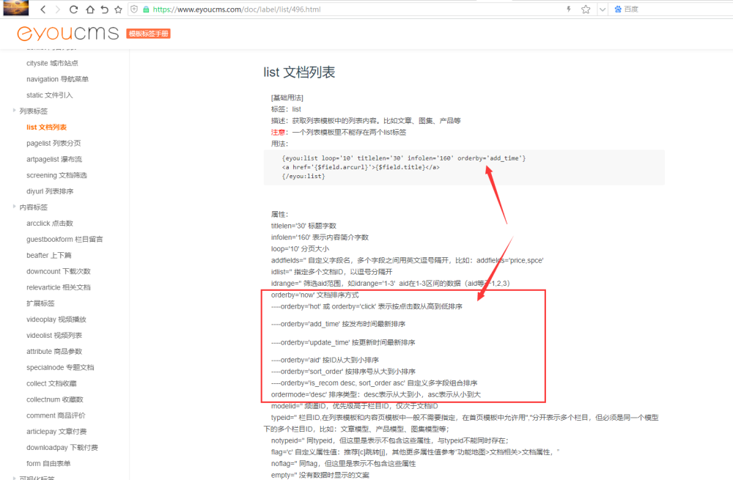The width and height of the screenshot is (733, 480).
Task: Open the address bar dropdown chevron
Action: (x=603, y=10)
